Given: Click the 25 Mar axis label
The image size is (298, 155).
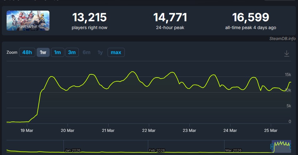Looking at the screenshot, I should point(271,131).
